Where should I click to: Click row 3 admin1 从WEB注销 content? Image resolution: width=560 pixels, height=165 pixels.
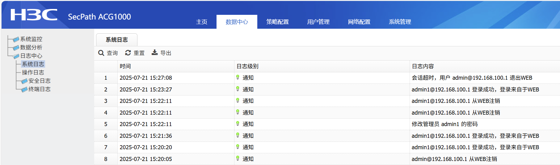(x=456, y=101)
